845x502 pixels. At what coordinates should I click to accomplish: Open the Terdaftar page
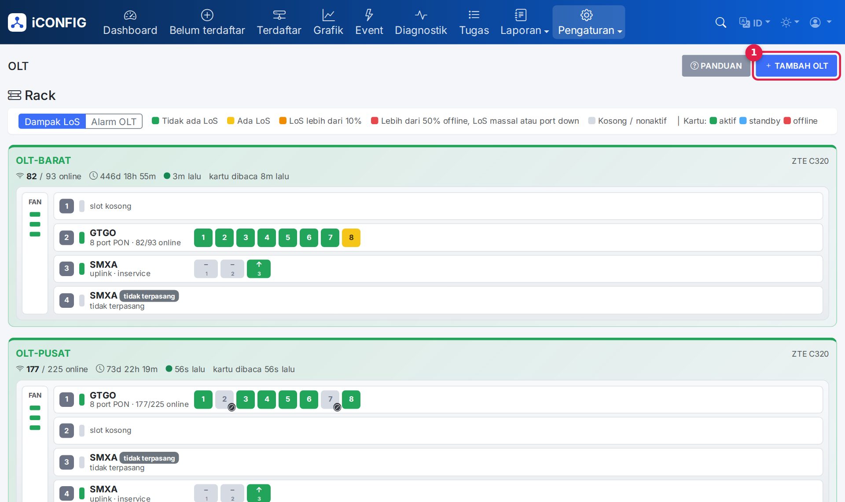pyautogui.click(x=279, y=22)
